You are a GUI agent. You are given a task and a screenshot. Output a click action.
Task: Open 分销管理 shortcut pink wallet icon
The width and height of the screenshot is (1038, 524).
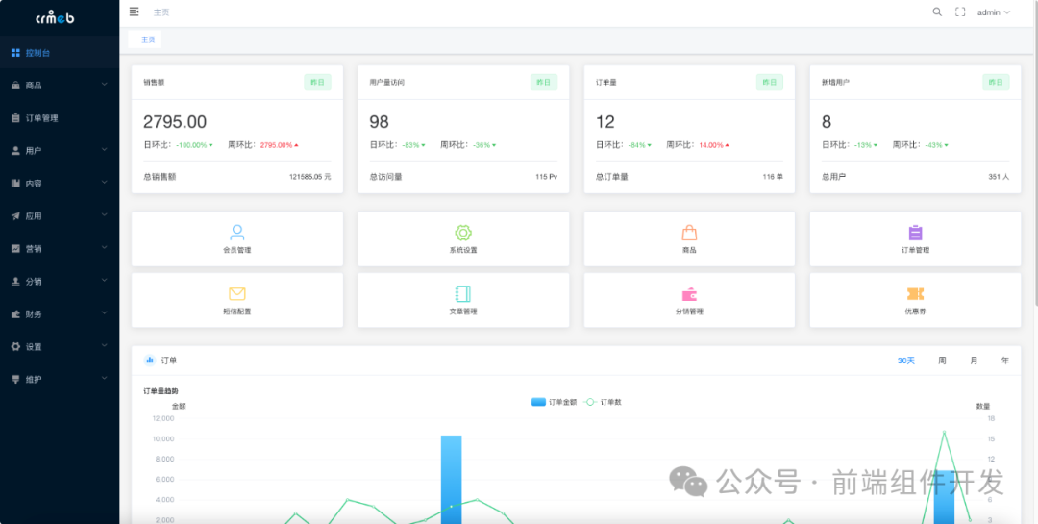point(689,294)
